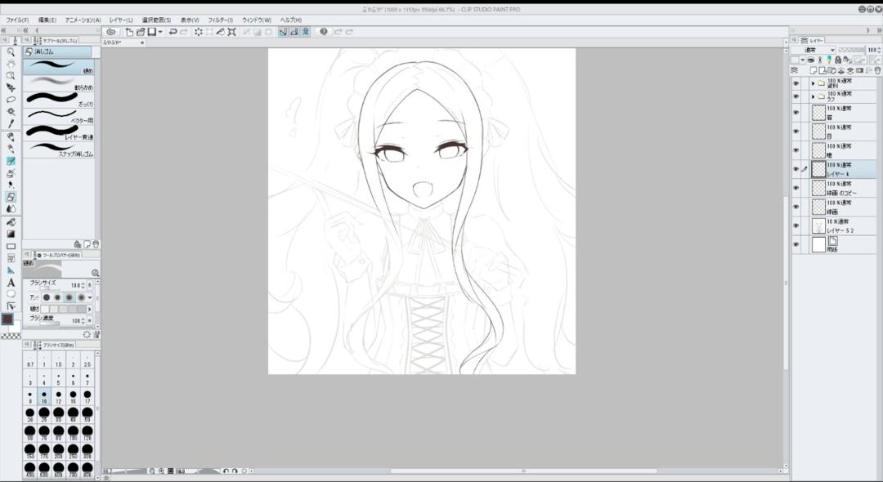
Task: Toggle lock on the current layer
Action: (838, 60)
